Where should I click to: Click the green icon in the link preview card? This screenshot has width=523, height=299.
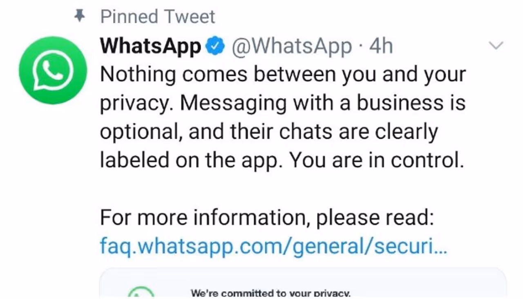[x=141, y=292]
